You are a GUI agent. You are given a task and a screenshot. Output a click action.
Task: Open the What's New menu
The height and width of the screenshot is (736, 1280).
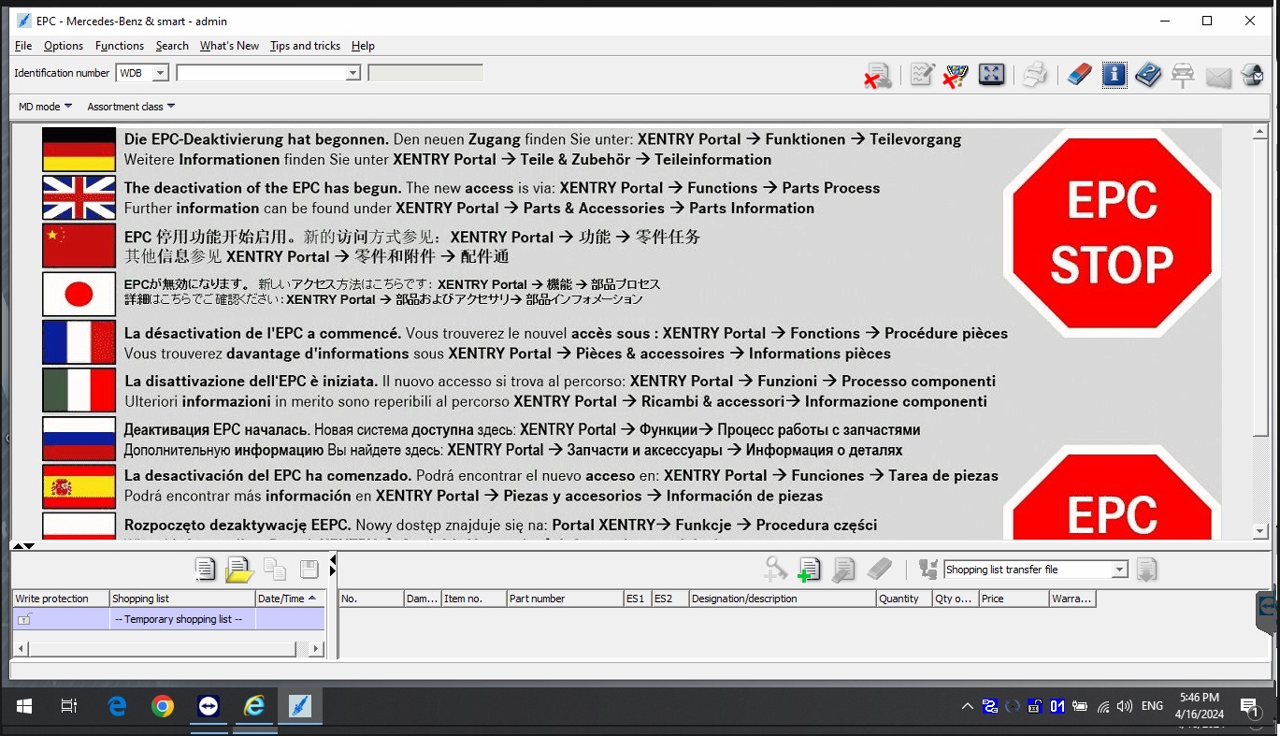click(x=229, y=46)
